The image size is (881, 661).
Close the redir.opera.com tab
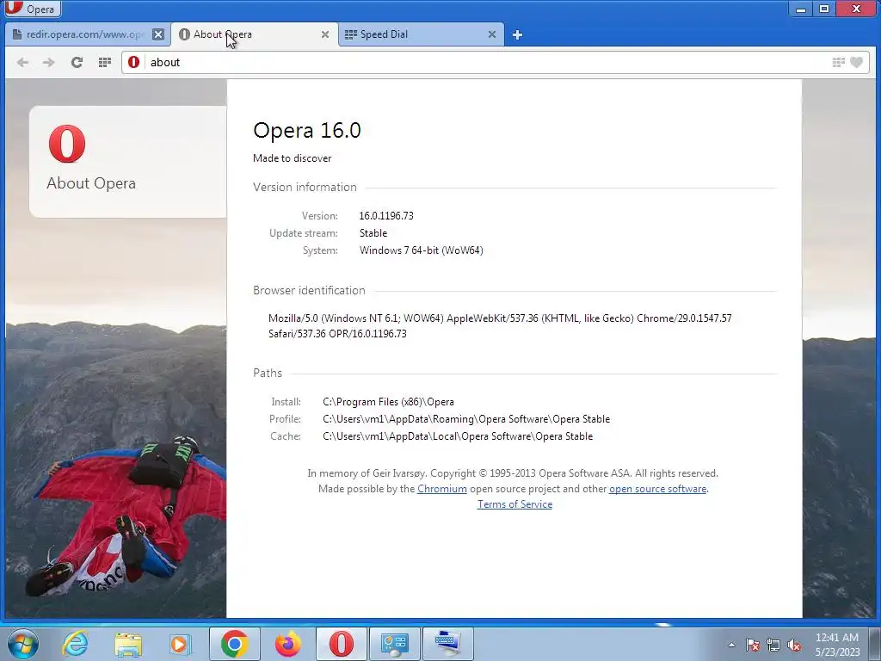tap(158, 34)
